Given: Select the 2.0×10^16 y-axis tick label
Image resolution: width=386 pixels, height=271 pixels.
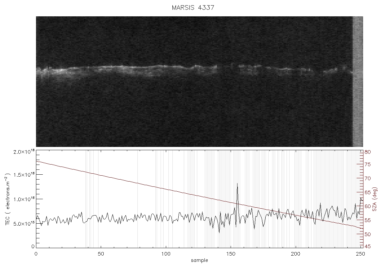Looking at the screenshot, I should (x=24, y=151).
